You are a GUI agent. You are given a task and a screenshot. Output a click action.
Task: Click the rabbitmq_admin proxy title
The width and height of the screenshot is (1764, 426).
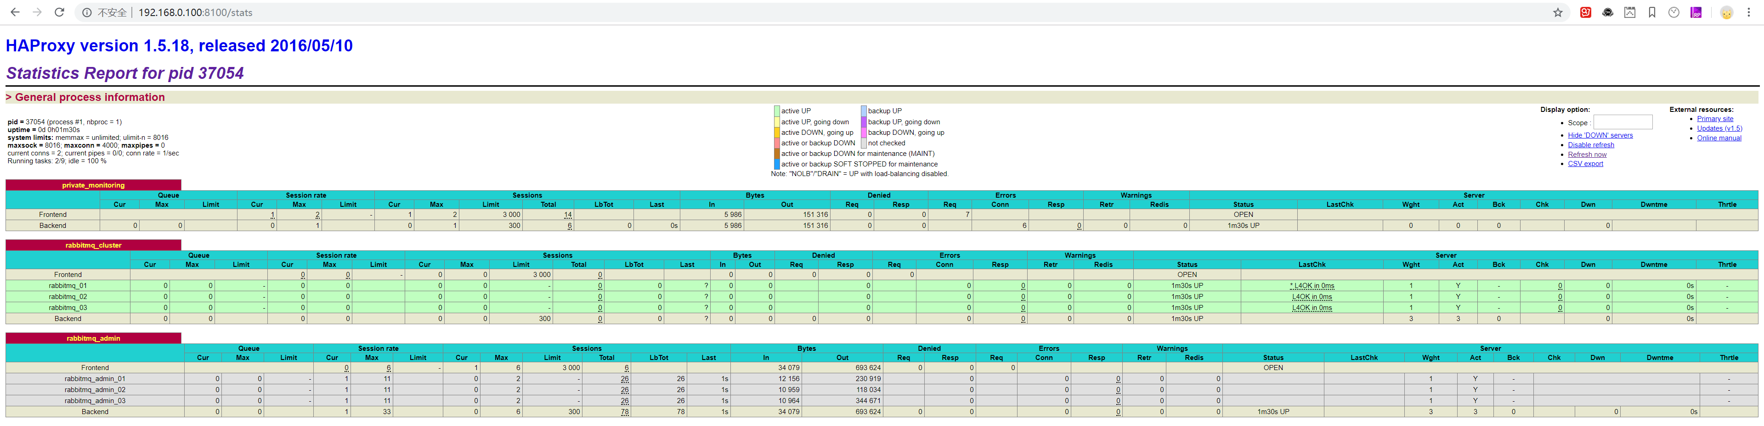[x=93, y=338]
